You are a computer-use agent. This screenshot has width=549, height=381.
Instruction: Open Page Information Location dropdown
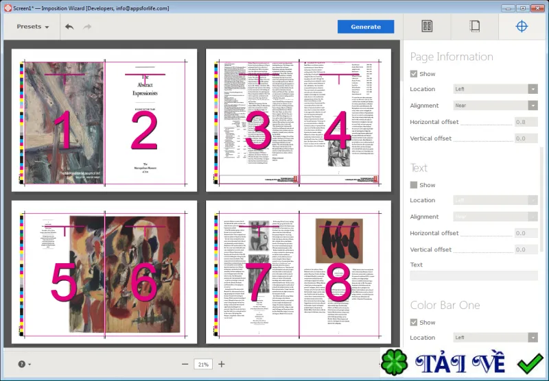[x=495, y=89]
